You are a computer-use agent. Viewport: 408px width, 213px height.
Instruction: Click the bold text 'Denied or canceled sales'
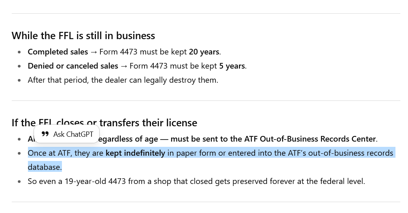73,66
